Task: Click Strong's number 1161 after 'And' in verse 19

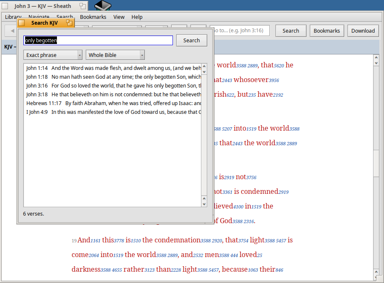Action: coord(95,241)
